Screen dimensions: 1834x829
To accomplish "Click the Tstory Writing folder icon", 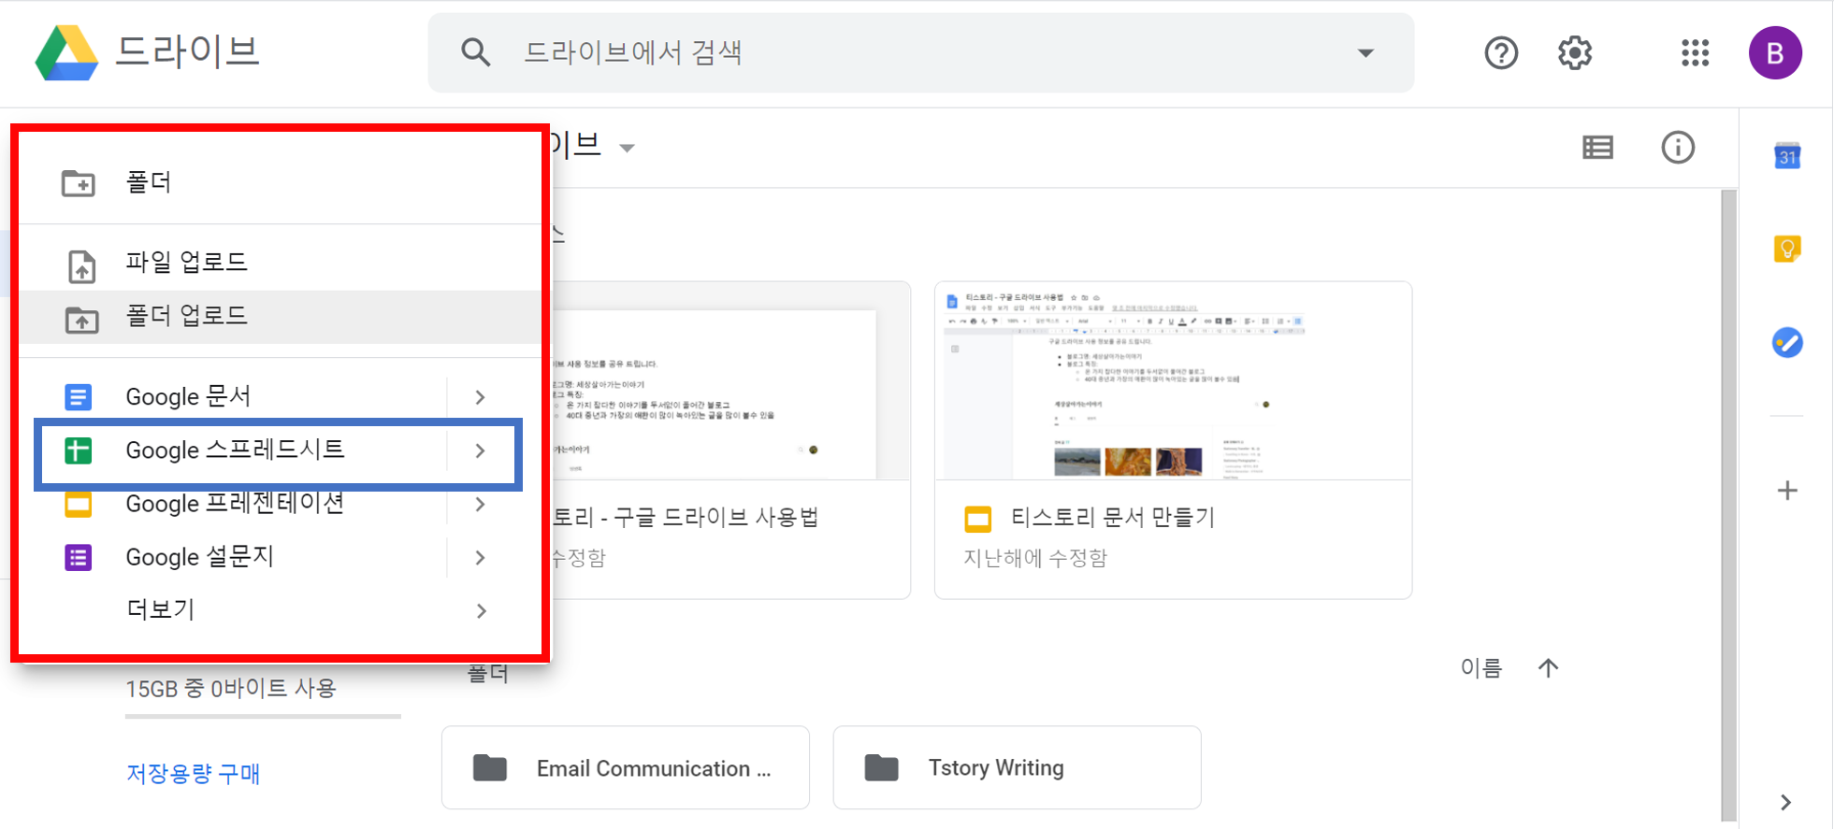I will coord(882,768).
